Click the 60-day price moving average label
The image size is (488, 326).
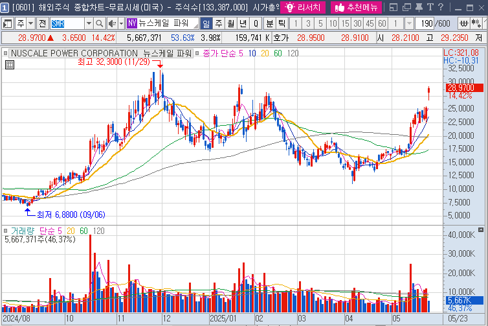(x=278, y=53)
